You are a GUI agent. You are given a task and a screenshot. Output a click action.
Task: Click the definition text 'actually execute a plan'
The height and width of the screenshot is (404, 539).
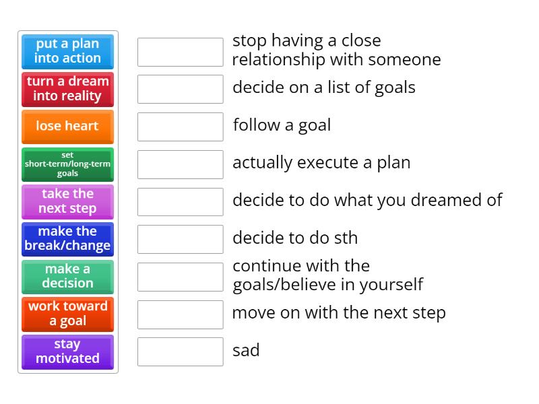coord(321,163)
